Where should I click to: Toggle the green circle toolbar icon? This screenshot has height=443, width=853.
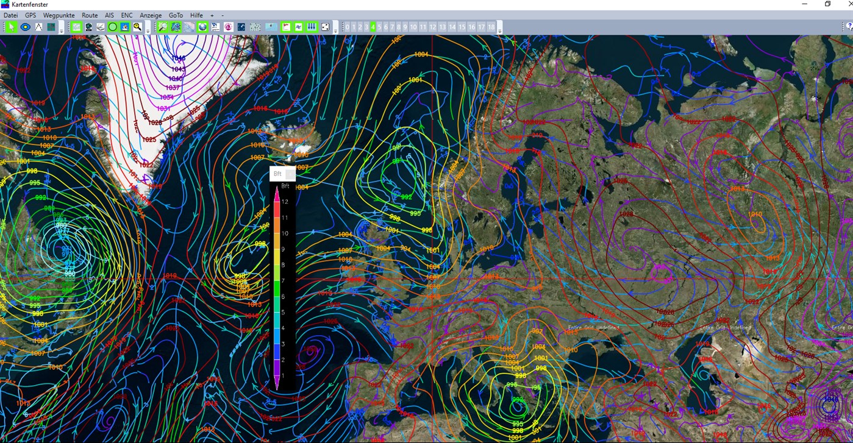pos(113,27)
